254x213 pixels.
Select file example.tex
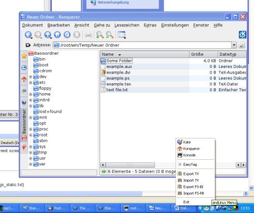click(116, 84)
